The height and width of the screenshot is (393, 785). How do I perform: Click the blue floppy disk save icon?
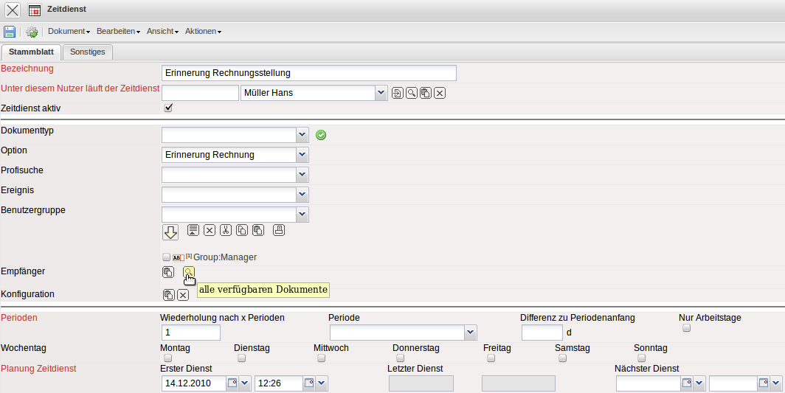click(x=10, y=32)
